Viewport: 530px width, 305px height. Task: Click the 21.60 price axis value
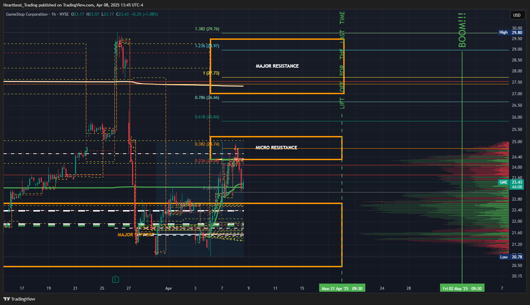(x=517, y=233)
